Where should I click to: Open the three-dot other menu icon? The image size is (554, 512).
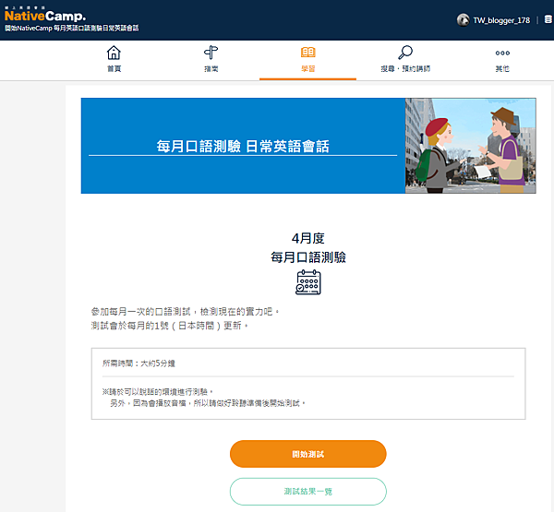tap(502, 53)
